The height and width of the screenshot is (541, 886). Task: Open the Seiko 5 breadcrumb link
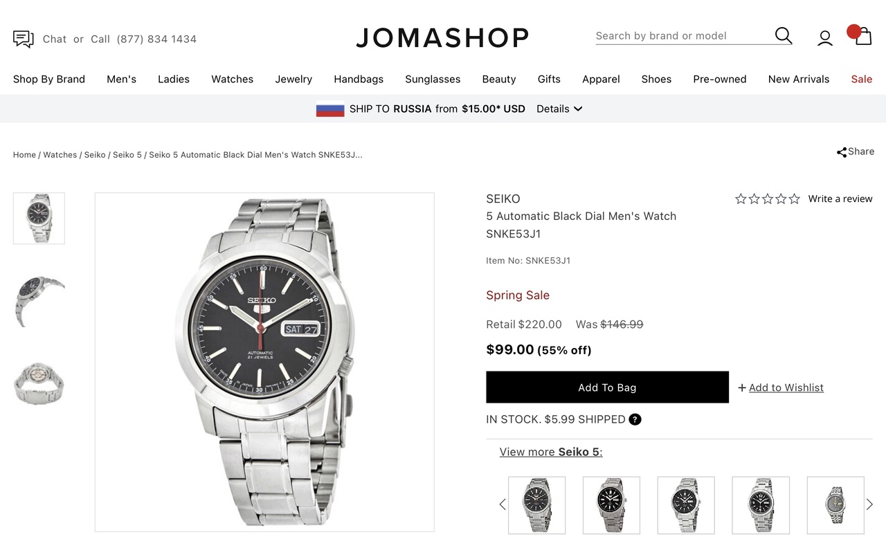tap(127, 154)
